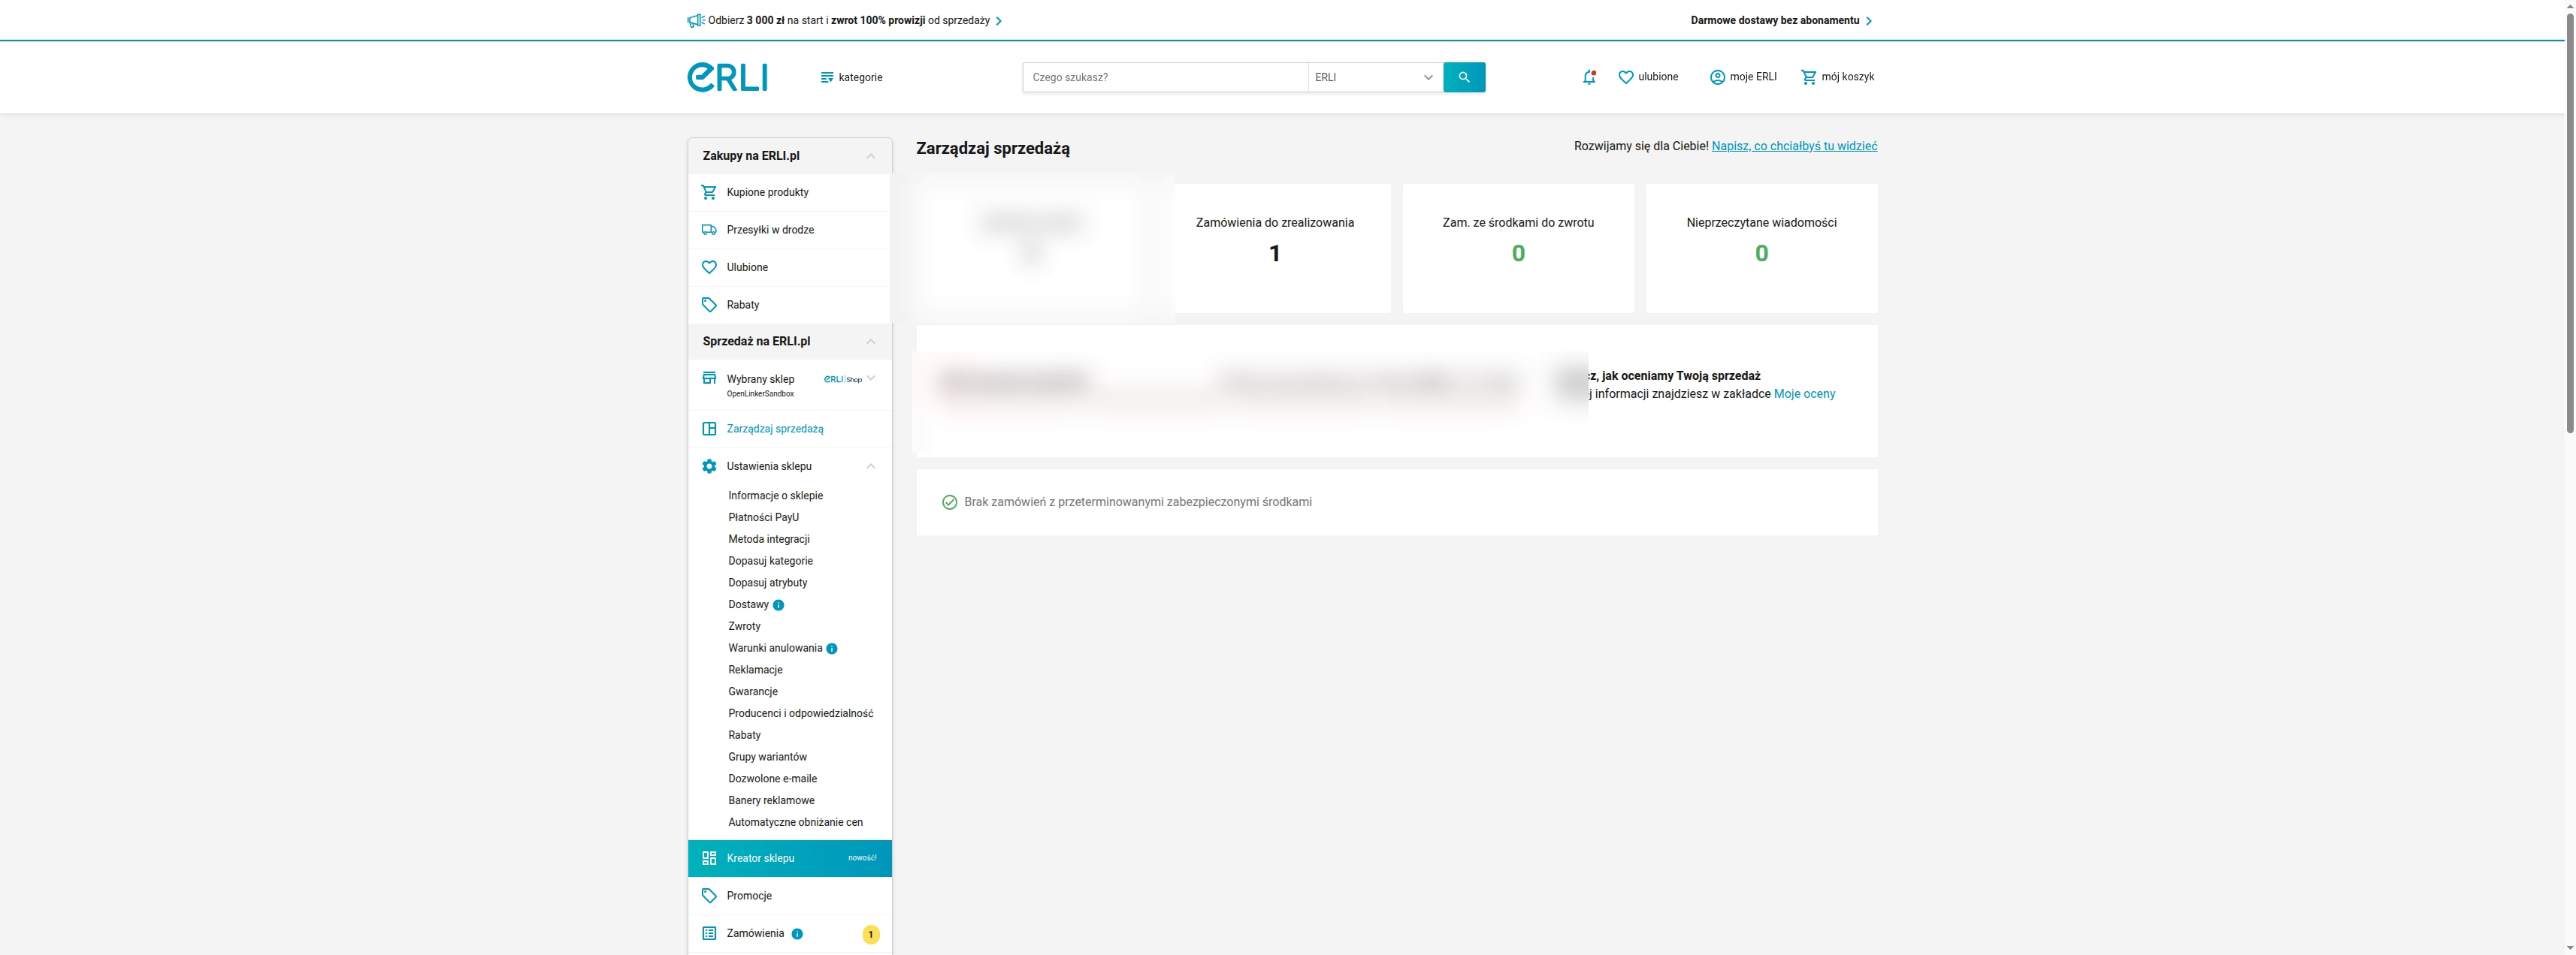Click the Czego szukasz search field
The height and width of the screenshot is (955, 2576).
click(1165, 77)
